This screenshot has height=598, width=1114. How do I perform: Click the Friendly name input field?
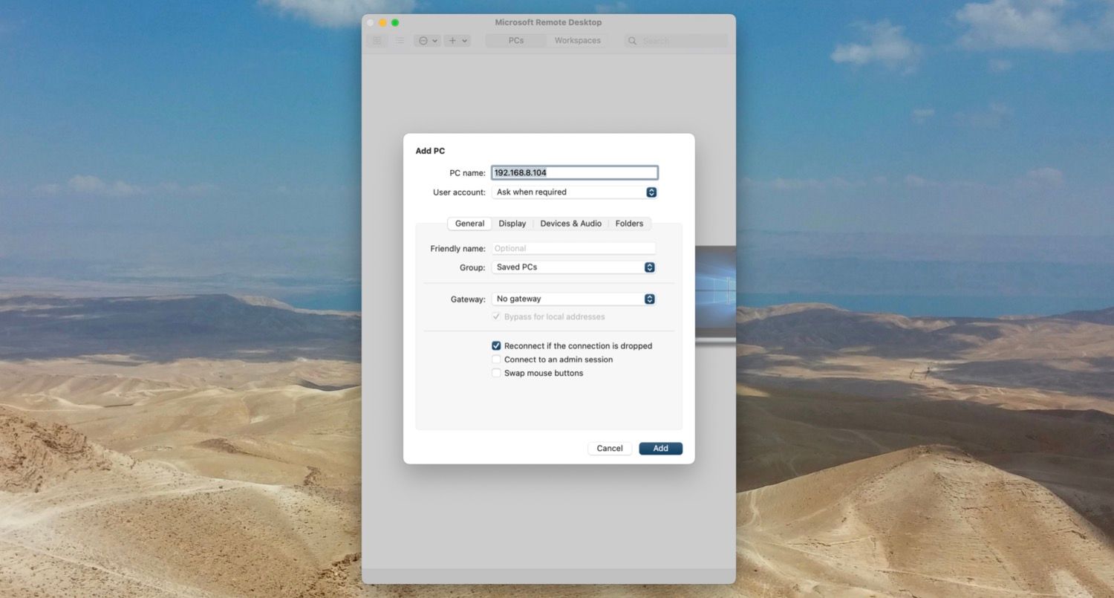point(574,249)
